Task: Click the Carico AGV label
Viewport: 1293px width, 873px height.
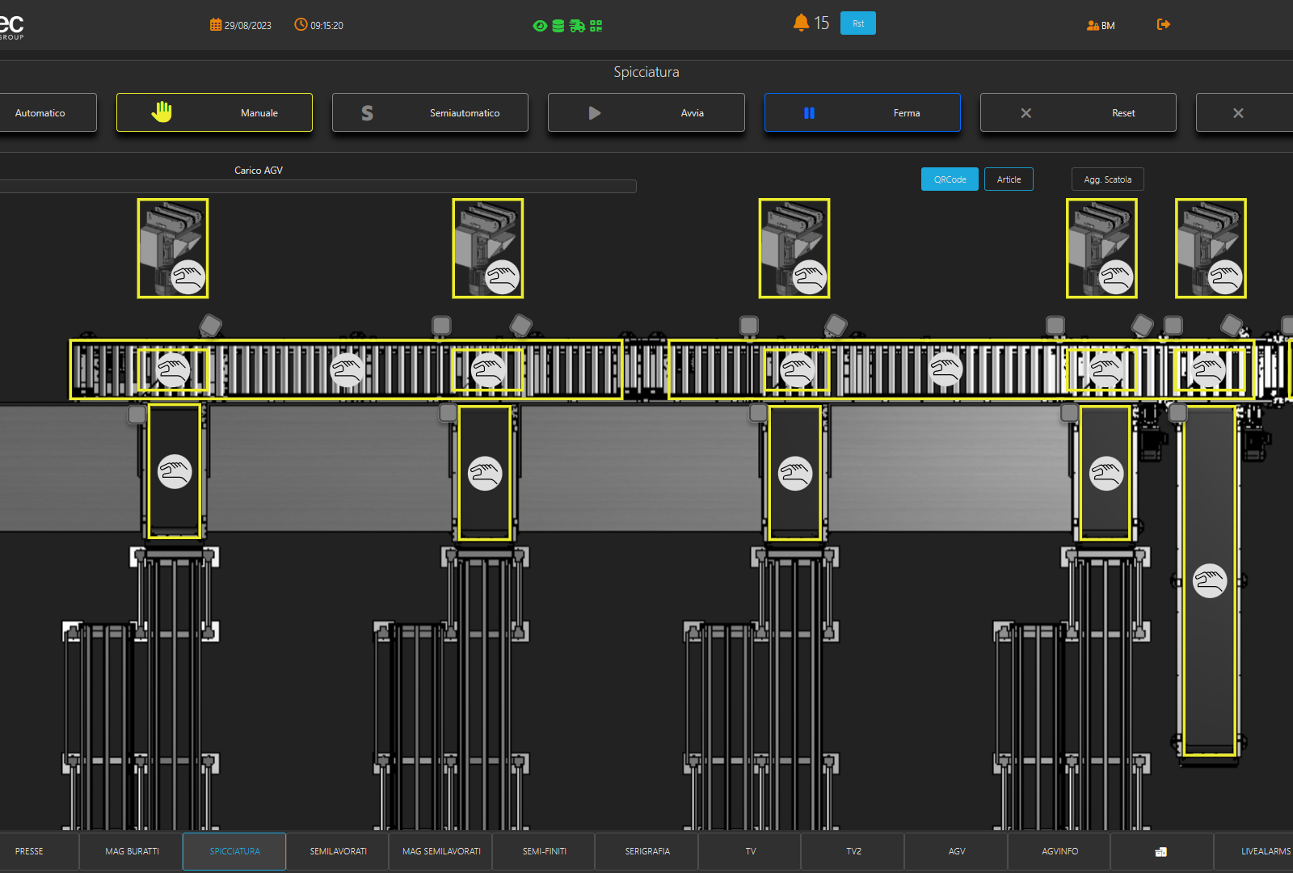Action: click(x=259, y=171)
